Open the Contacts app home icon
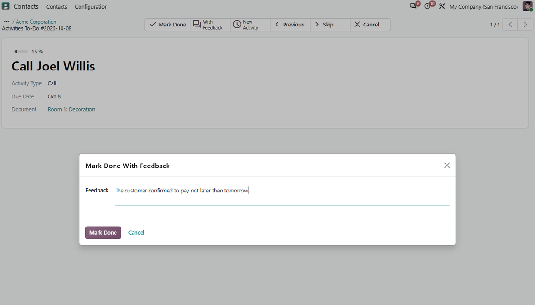Image resolution: width=535 pixels, height=305 pixels. [x=6, y=6]
